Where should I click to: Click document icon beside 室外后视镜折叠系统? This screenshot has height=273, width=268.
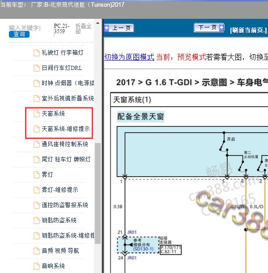(37, 99)
